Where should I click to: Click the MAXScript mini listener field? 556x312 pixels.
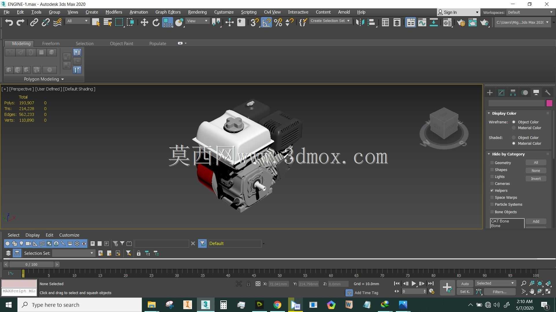pos(19,291)
